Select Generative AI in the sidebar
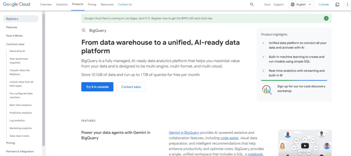 click(x=17, y=51)
